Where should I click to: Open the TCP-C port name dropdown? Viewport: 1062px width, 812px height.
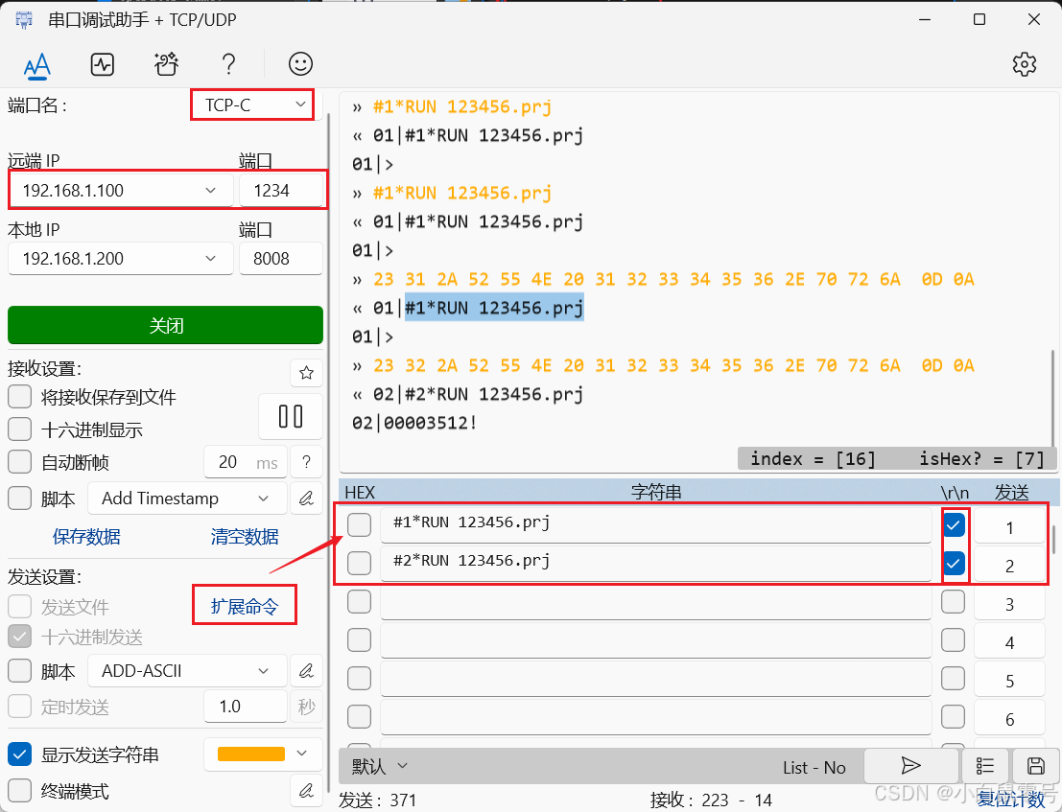[251, 104]
